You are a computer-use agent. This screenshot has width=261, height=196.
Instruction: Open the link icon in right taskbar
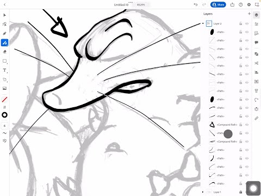click(256, 118)
